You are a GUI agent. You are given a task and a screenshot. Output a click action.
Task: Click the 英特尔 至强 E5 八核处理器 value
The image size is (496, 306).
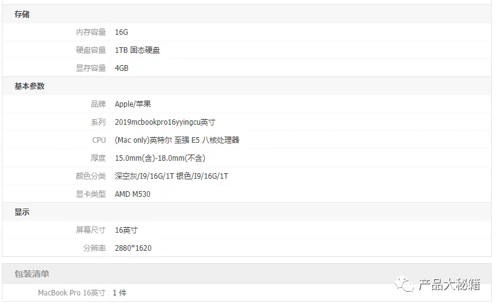[194, 140]
